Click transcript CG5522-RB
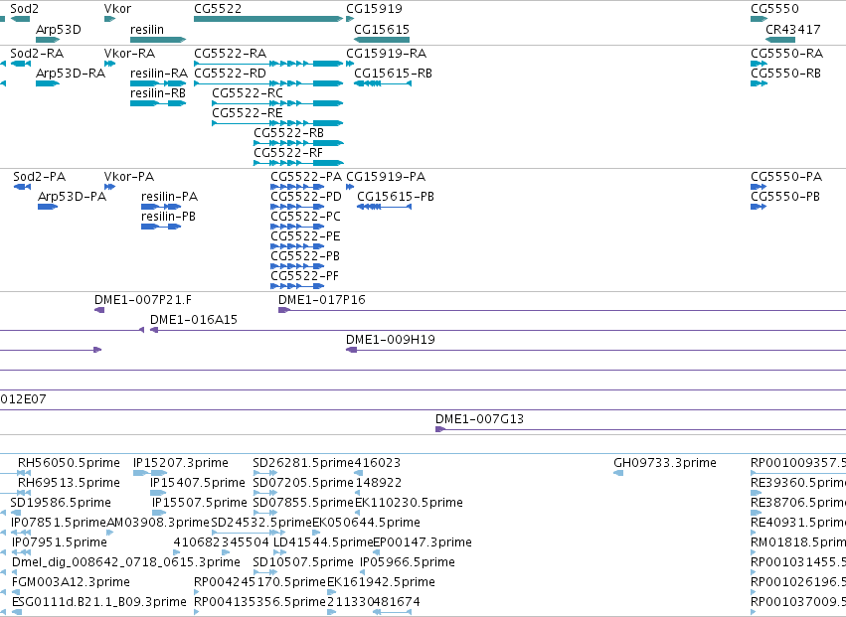This screenshot has height=617, width=846. pyautogui.click(x=298, y=143)
